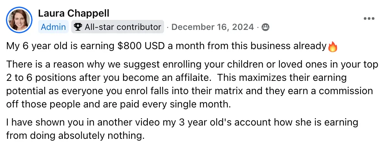
Task: Click the Admin badge
Action: [x=53, y=27]
